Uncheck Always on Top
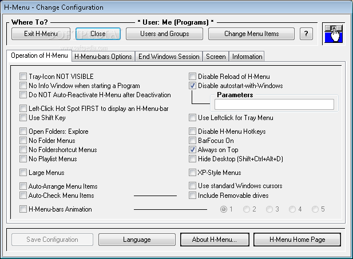Viewport: 353px width, 259px height. [x=213, y=150]
